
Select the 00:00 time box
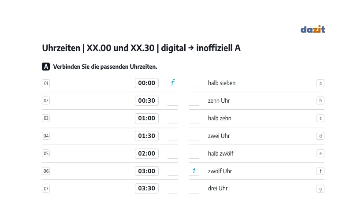click(x=147, y=83)
